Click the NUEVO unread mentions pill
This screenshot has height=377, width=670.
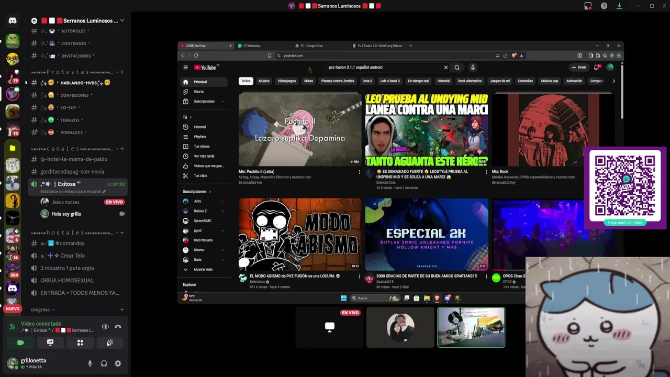pyautogui.click(x=13, y=309)
